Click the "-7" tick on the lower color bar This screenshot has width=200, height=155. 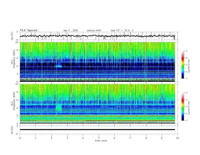(186, 121)
